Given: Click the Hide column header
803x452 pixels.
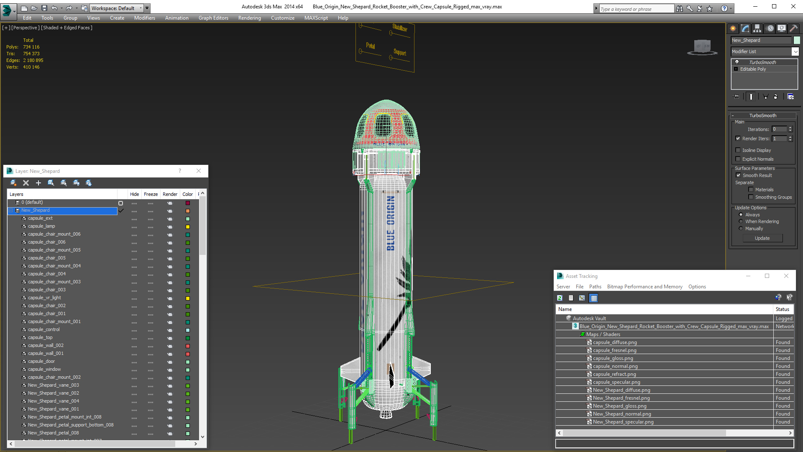Looking at the screenshot, I should 134,194.
